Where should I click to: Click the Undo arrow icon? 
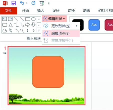22,3
